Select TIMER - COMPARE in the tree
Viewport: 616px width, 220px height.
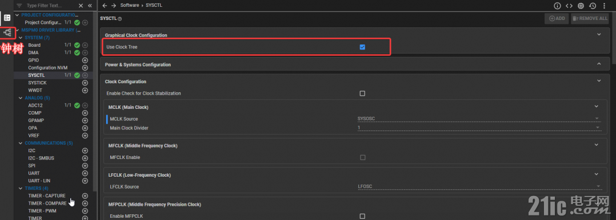point(47,203)
